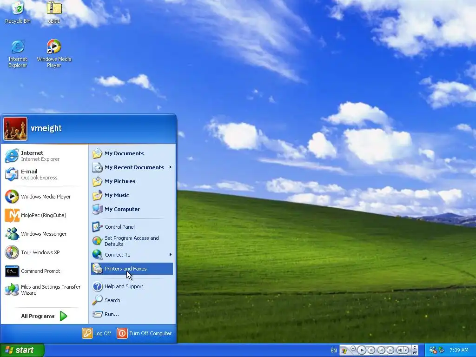Mute audio using the taskbar speaker button
This screenshot has height=357, width=476.
click(x=400, y=350)
